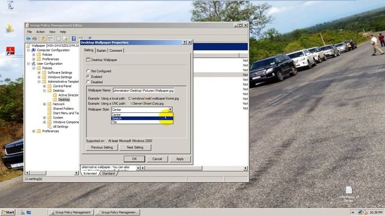Image resolution: width=385 pixels, height=216 pixels.
Task: Open the Help menu
Action: point(63,32)
